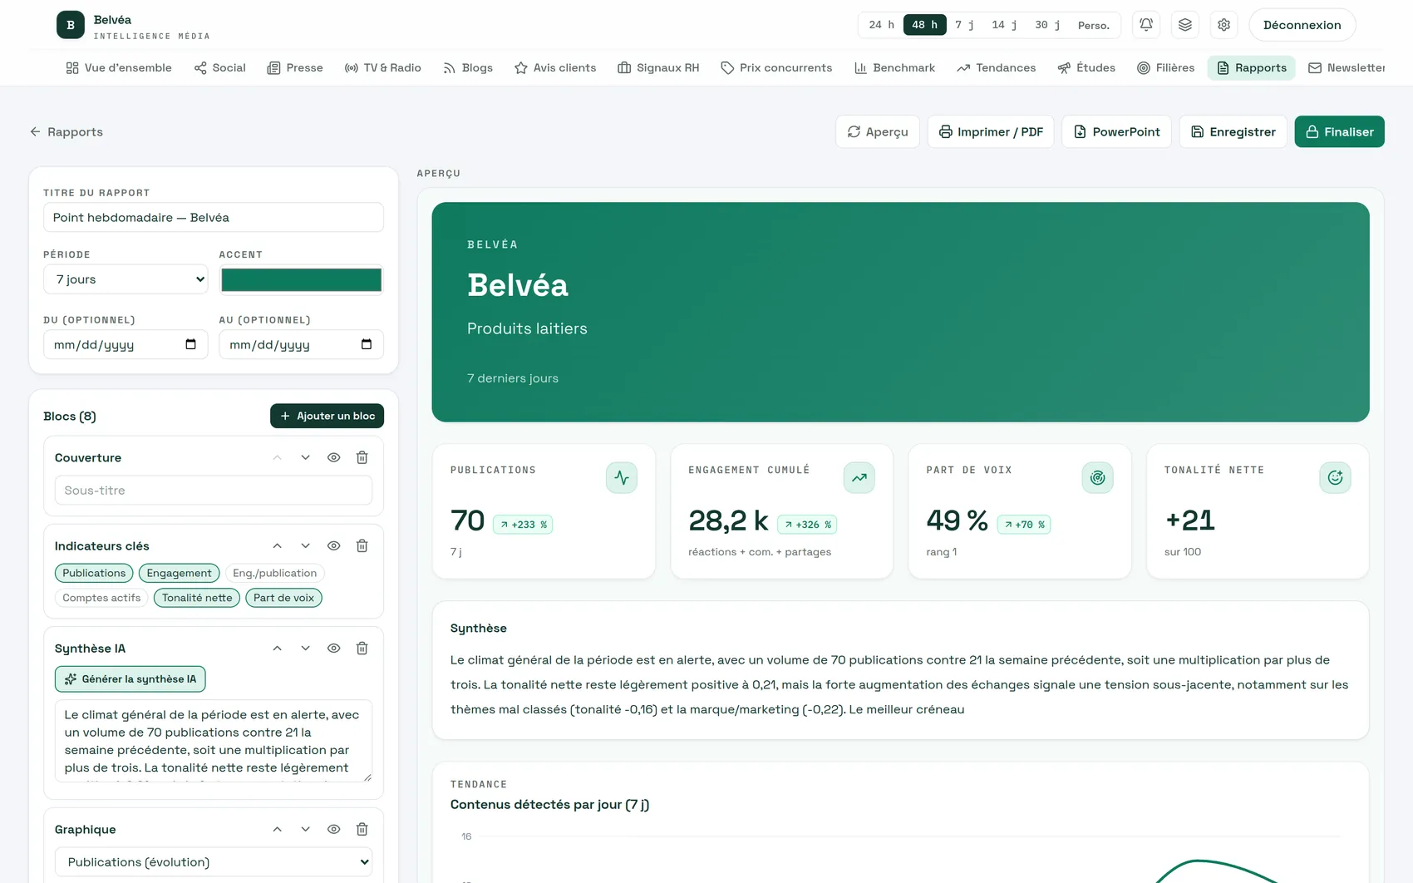Open settings gear in header

coord(1224,25)
